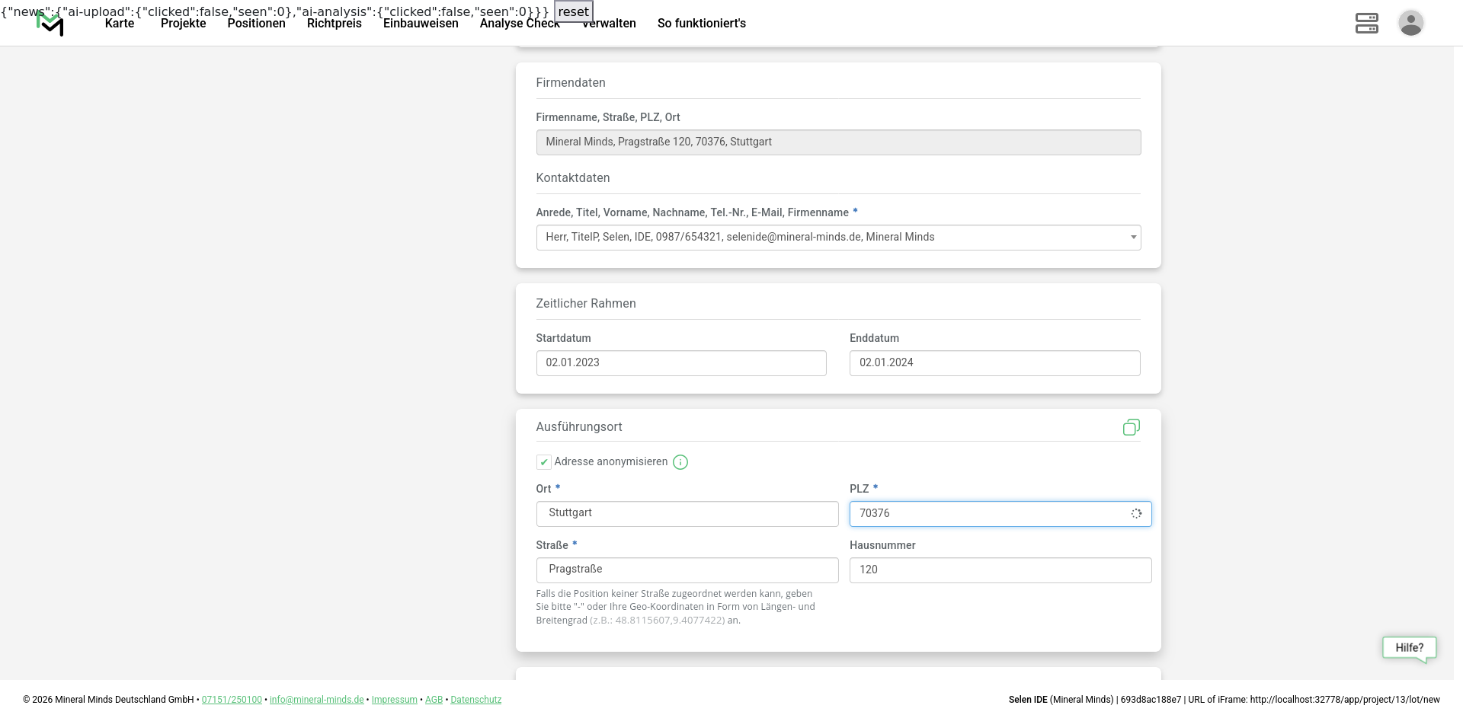
Task: Select Richtpreis in the navigation bar
Action: 334,24
